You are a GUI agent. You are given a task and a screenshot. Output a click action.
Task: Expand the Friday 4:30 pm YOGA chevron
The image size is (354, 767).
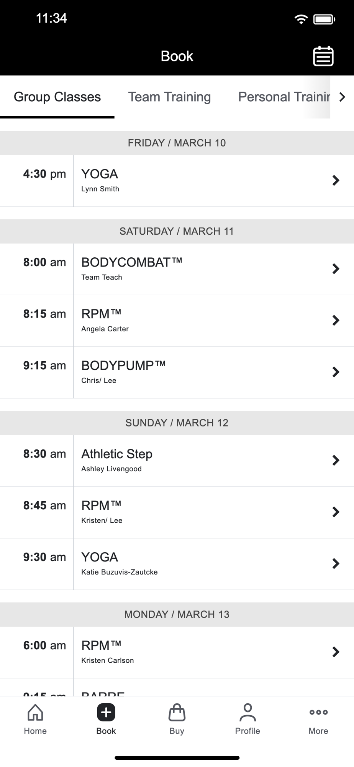coord(336,181)
